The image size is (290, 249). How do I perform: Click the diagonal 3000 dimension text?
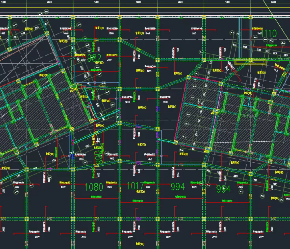[x=88, y=147]
